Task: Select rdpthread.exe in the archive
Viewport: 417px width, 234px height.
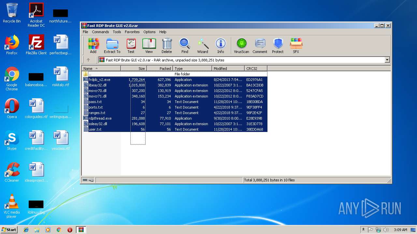Action: point(175,118)
